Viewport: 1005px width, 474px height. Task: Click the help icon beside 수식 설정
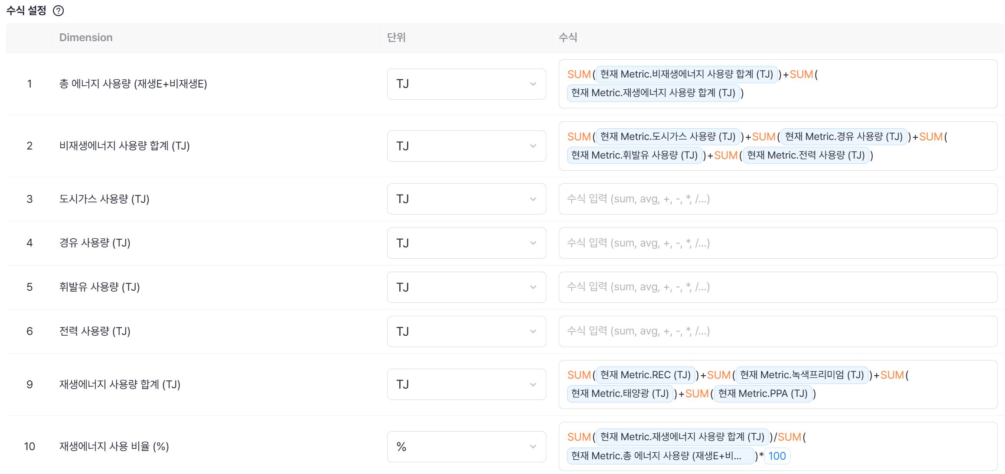tap(58, 11)
